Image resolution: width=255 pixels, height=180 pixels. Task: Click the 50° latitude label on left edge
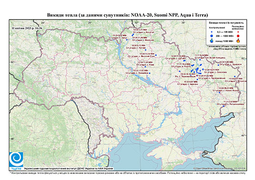click(x=12, y=62)
